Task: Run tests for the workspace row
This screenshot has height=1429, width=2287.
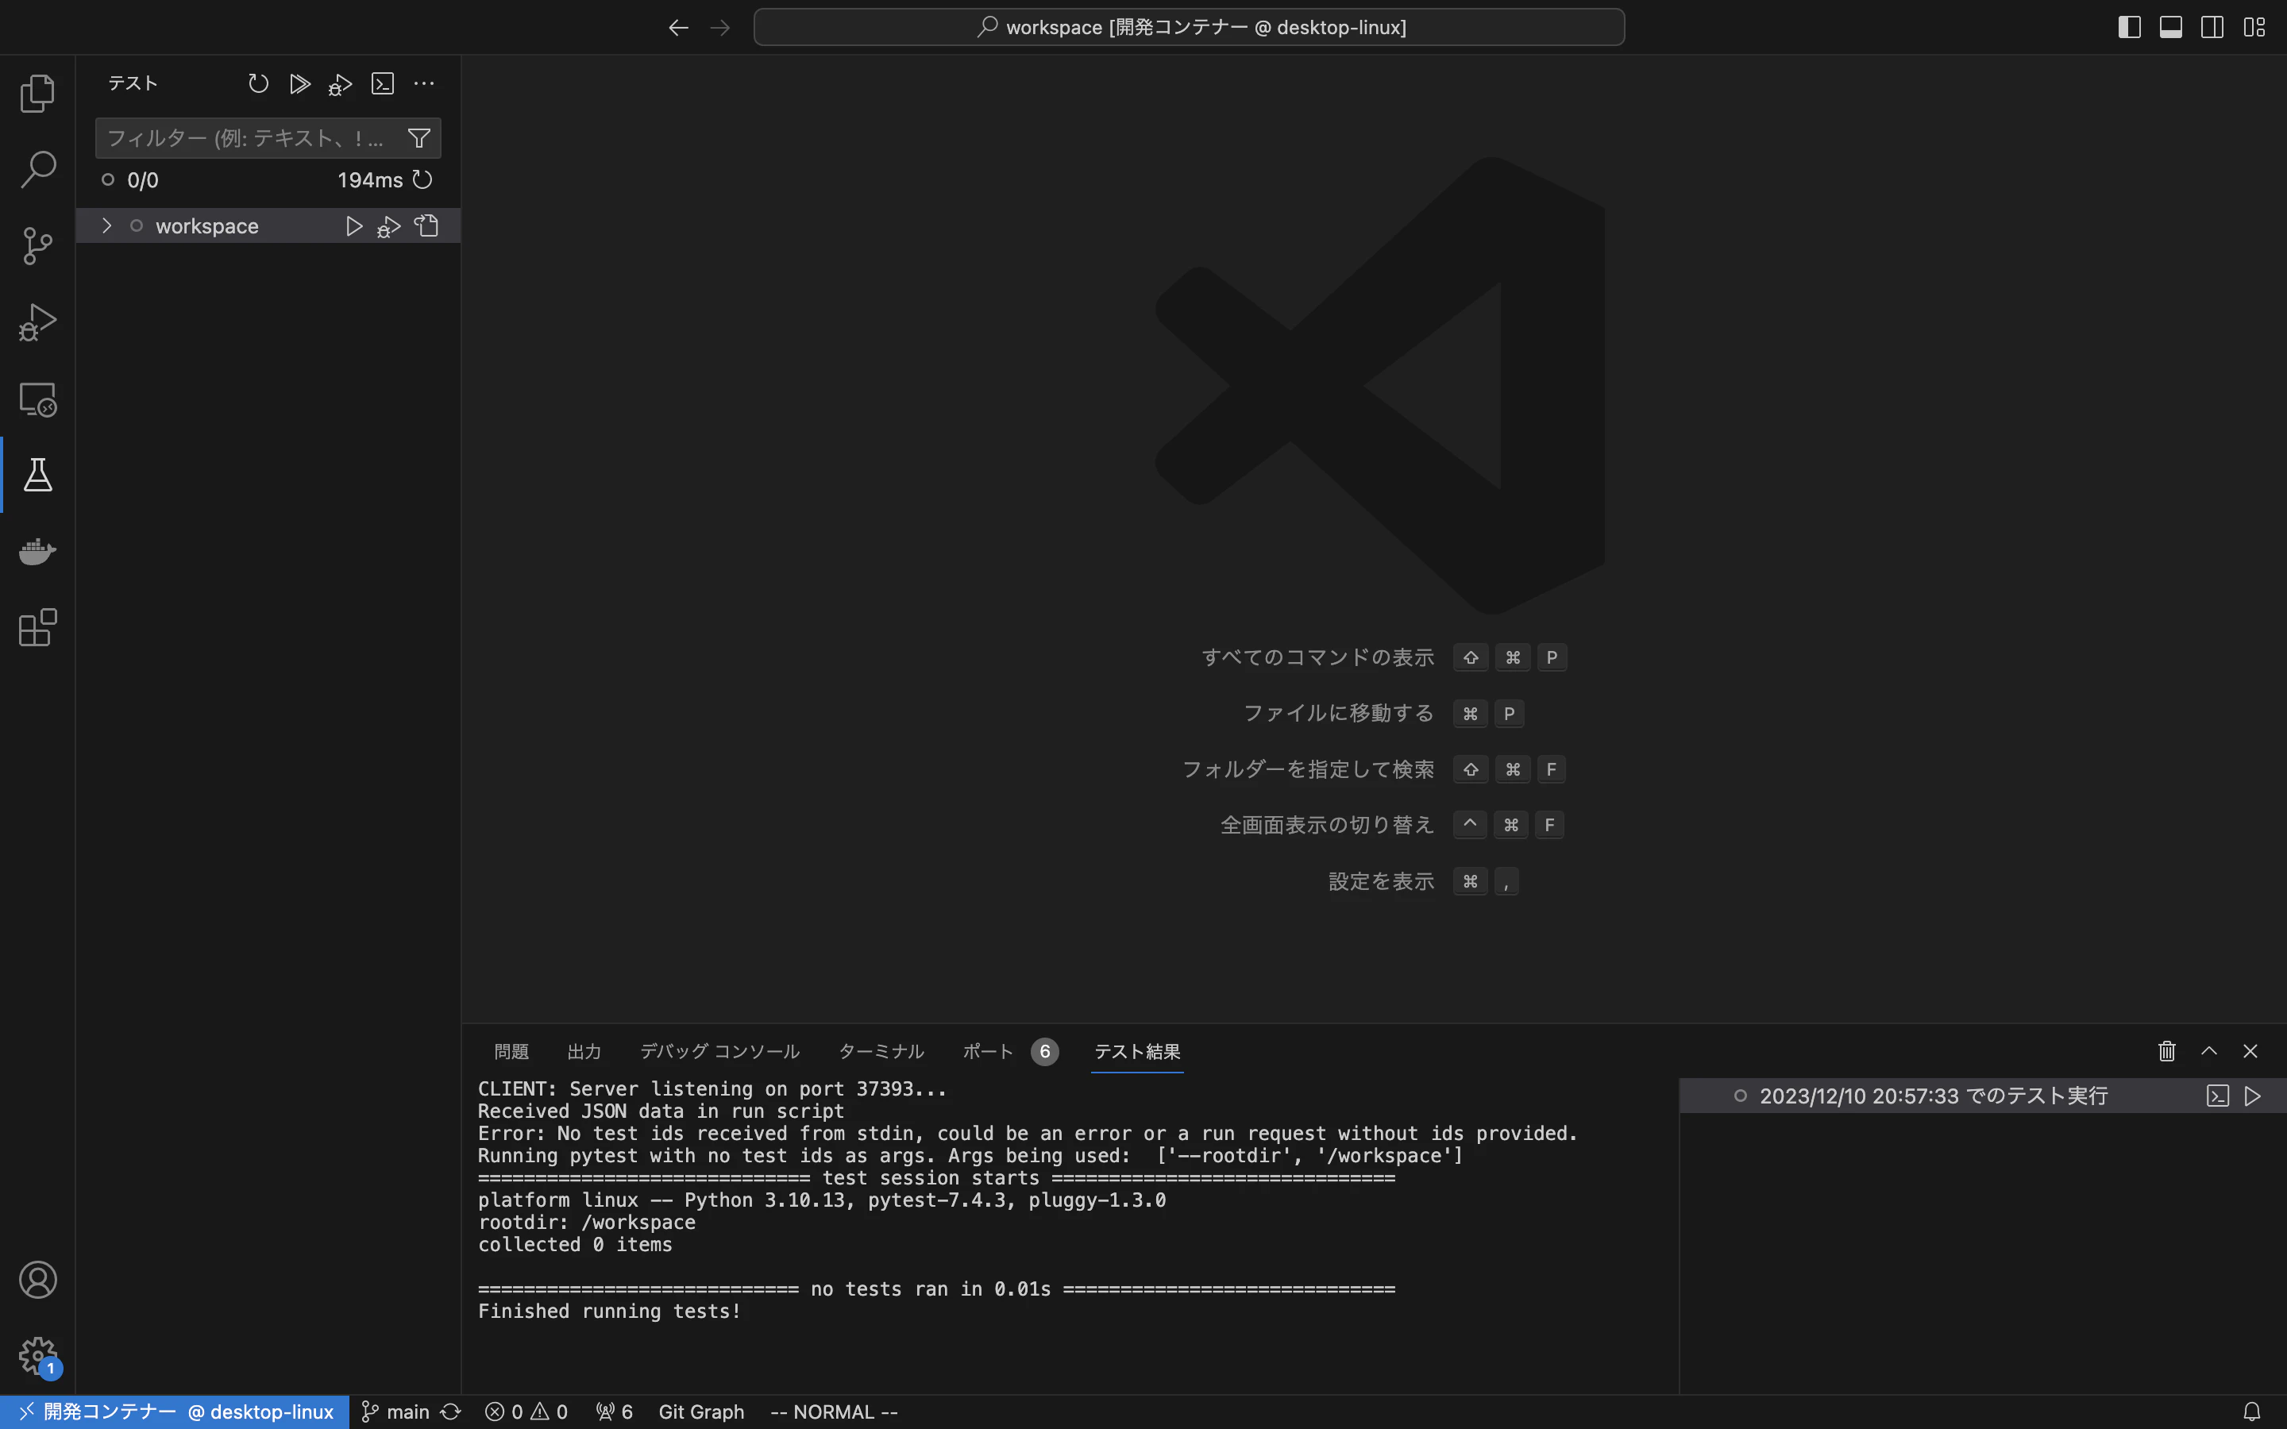Action: pyautogui.click(x=353, y=226)
